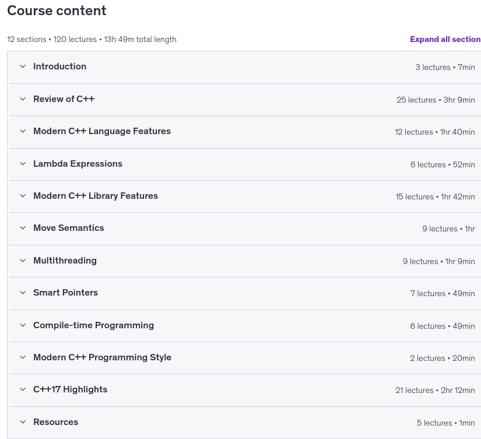This screenshot has height=439, width=481.
Task: Expand the Multithreading chevron
Action: point(23,261)
